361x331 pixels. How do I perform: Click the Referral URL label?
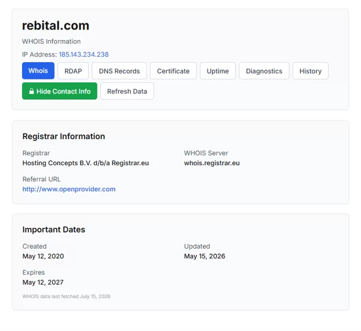tap(42, 179)
